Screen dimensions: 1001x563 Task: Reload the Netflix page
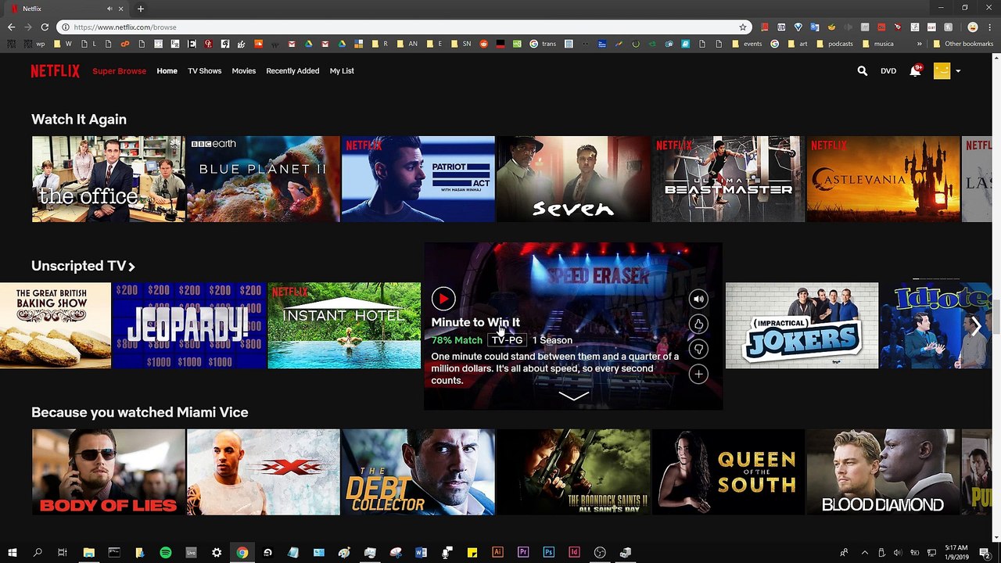tap(45, 27)
